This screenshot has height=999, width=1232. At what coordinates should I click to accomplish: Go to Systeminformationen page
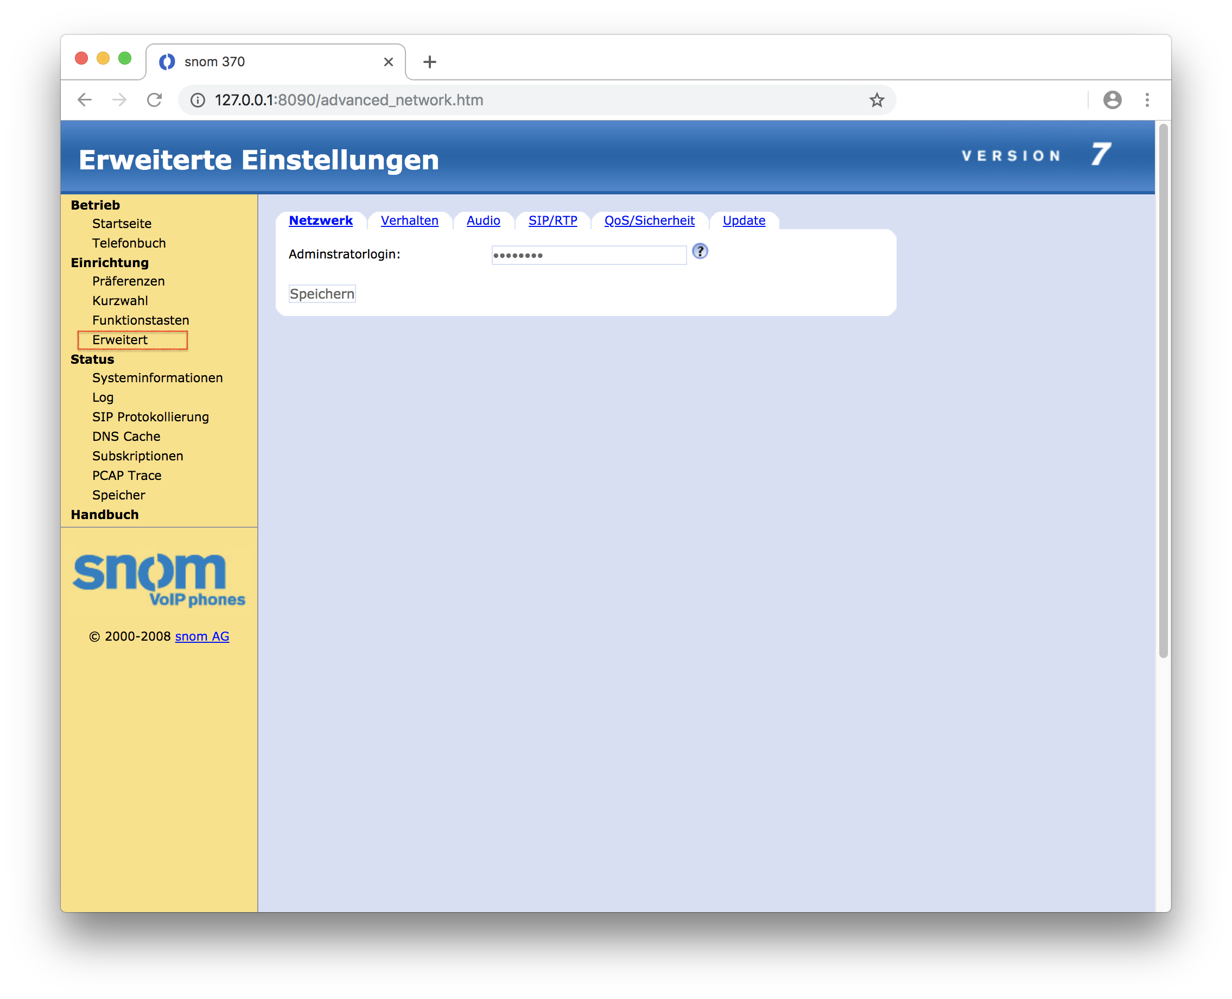(x=157, y=377)
